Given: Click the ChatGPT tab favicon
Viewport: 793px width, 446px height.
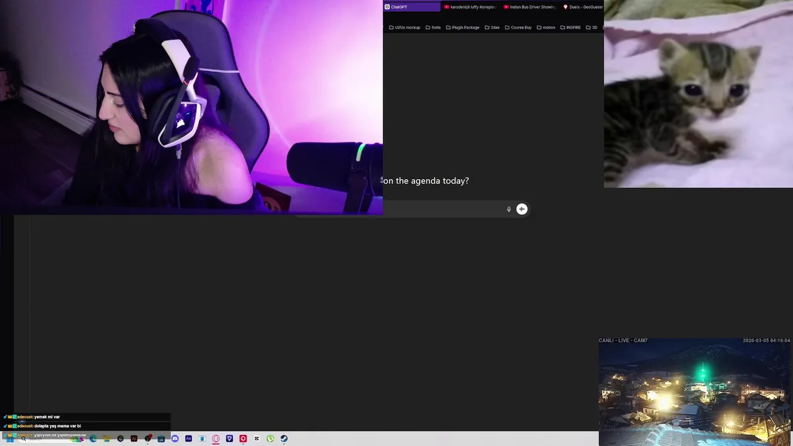Looking at the screenshot, I should pyautogui.click(x=387, y=7).
